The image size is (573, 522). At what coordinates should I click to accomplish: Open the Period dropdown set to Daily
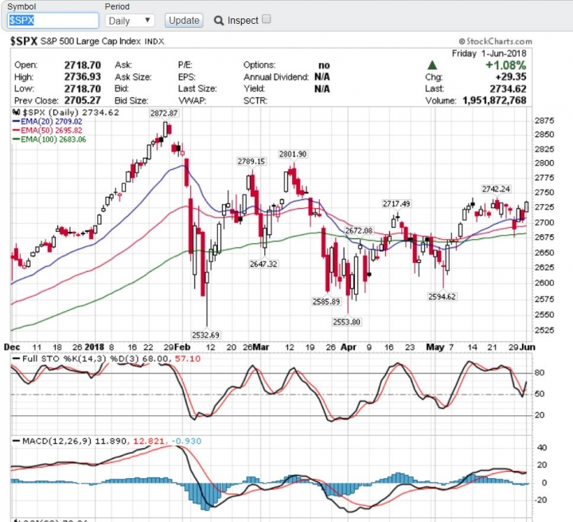tap(130, 21)
